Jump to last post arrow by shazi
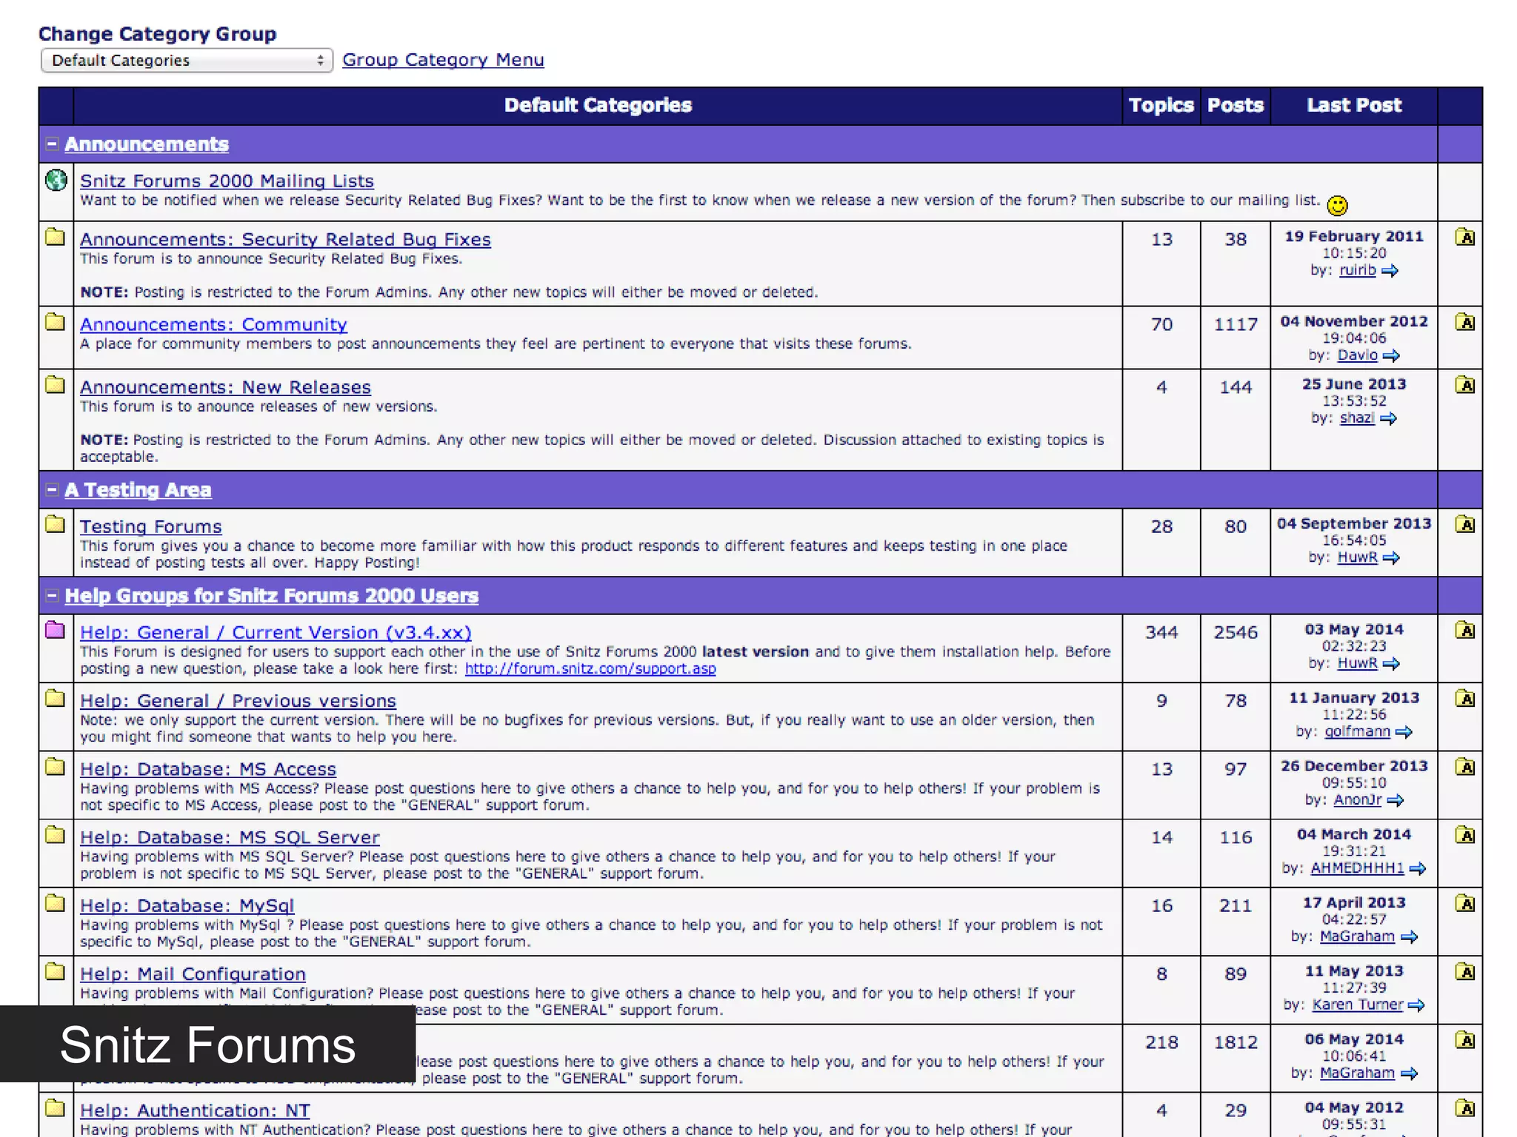The height and width of the screenshot is (1137, 1517). point(1388,419)
